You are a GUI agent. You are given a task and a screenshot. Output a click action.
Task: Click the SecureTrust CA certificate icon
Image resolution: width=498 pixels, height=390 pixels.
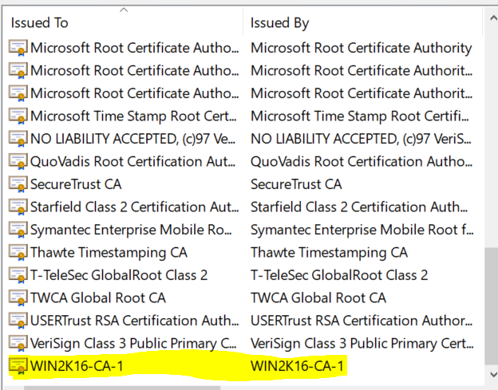[18, 184]
